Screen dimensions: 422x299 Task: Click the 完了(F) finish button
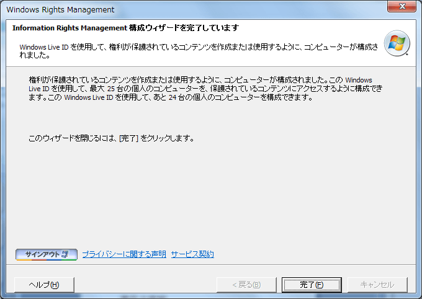pos(312,285)
